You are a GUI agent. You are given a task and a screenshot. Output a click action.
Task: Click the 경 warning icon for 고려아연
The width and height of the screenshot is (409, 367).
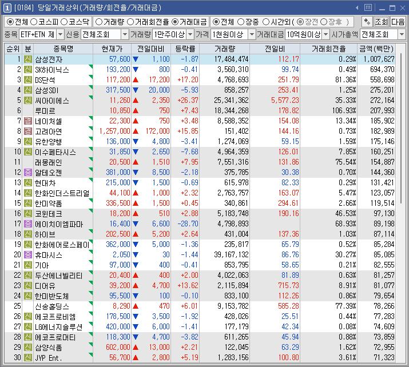28,131
